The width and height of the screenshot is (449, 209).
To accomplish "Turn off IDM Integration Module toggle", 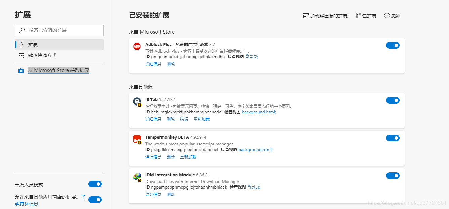I will (393, 176).
